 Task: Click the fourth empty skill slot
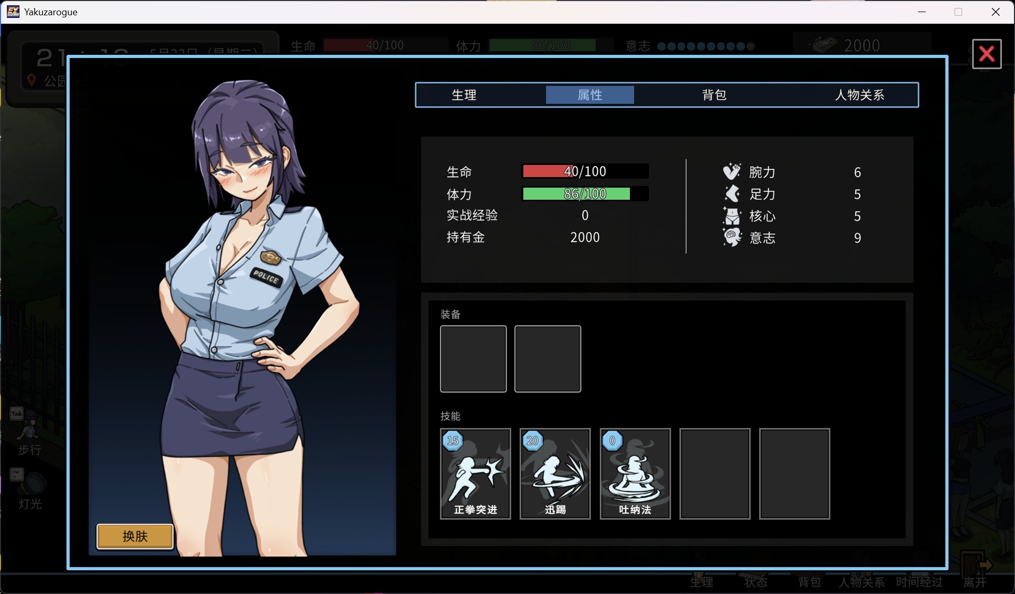[715, 473]
